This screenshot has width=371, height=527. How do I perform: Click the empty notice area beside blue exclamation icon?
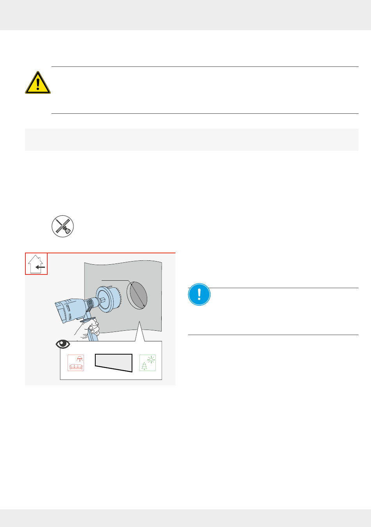[284, 311]
